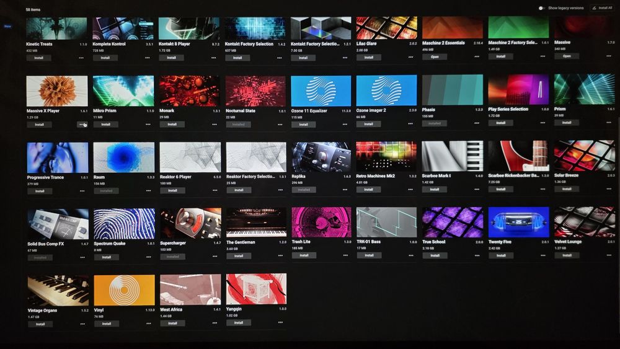
Task: Install Retro Machines Mk2
Action: (x=368, y=190)
